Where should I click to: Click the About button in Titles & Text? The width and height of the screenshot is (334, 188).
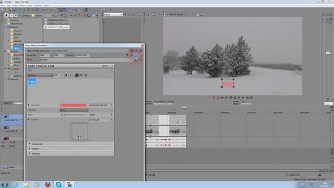click(105, 66)
